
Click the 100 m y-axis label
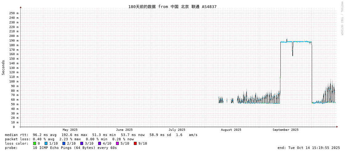coord(14,82)
